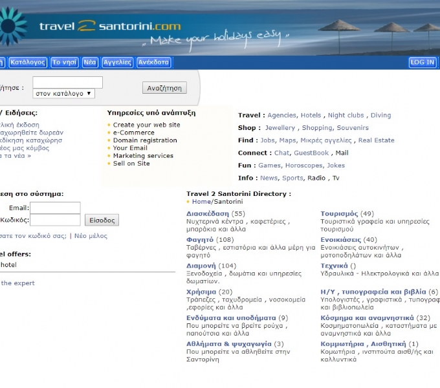The width and height of the screenshot is (440, 388).
Task: Click the Radio text under Info
Action: [316, 178]
